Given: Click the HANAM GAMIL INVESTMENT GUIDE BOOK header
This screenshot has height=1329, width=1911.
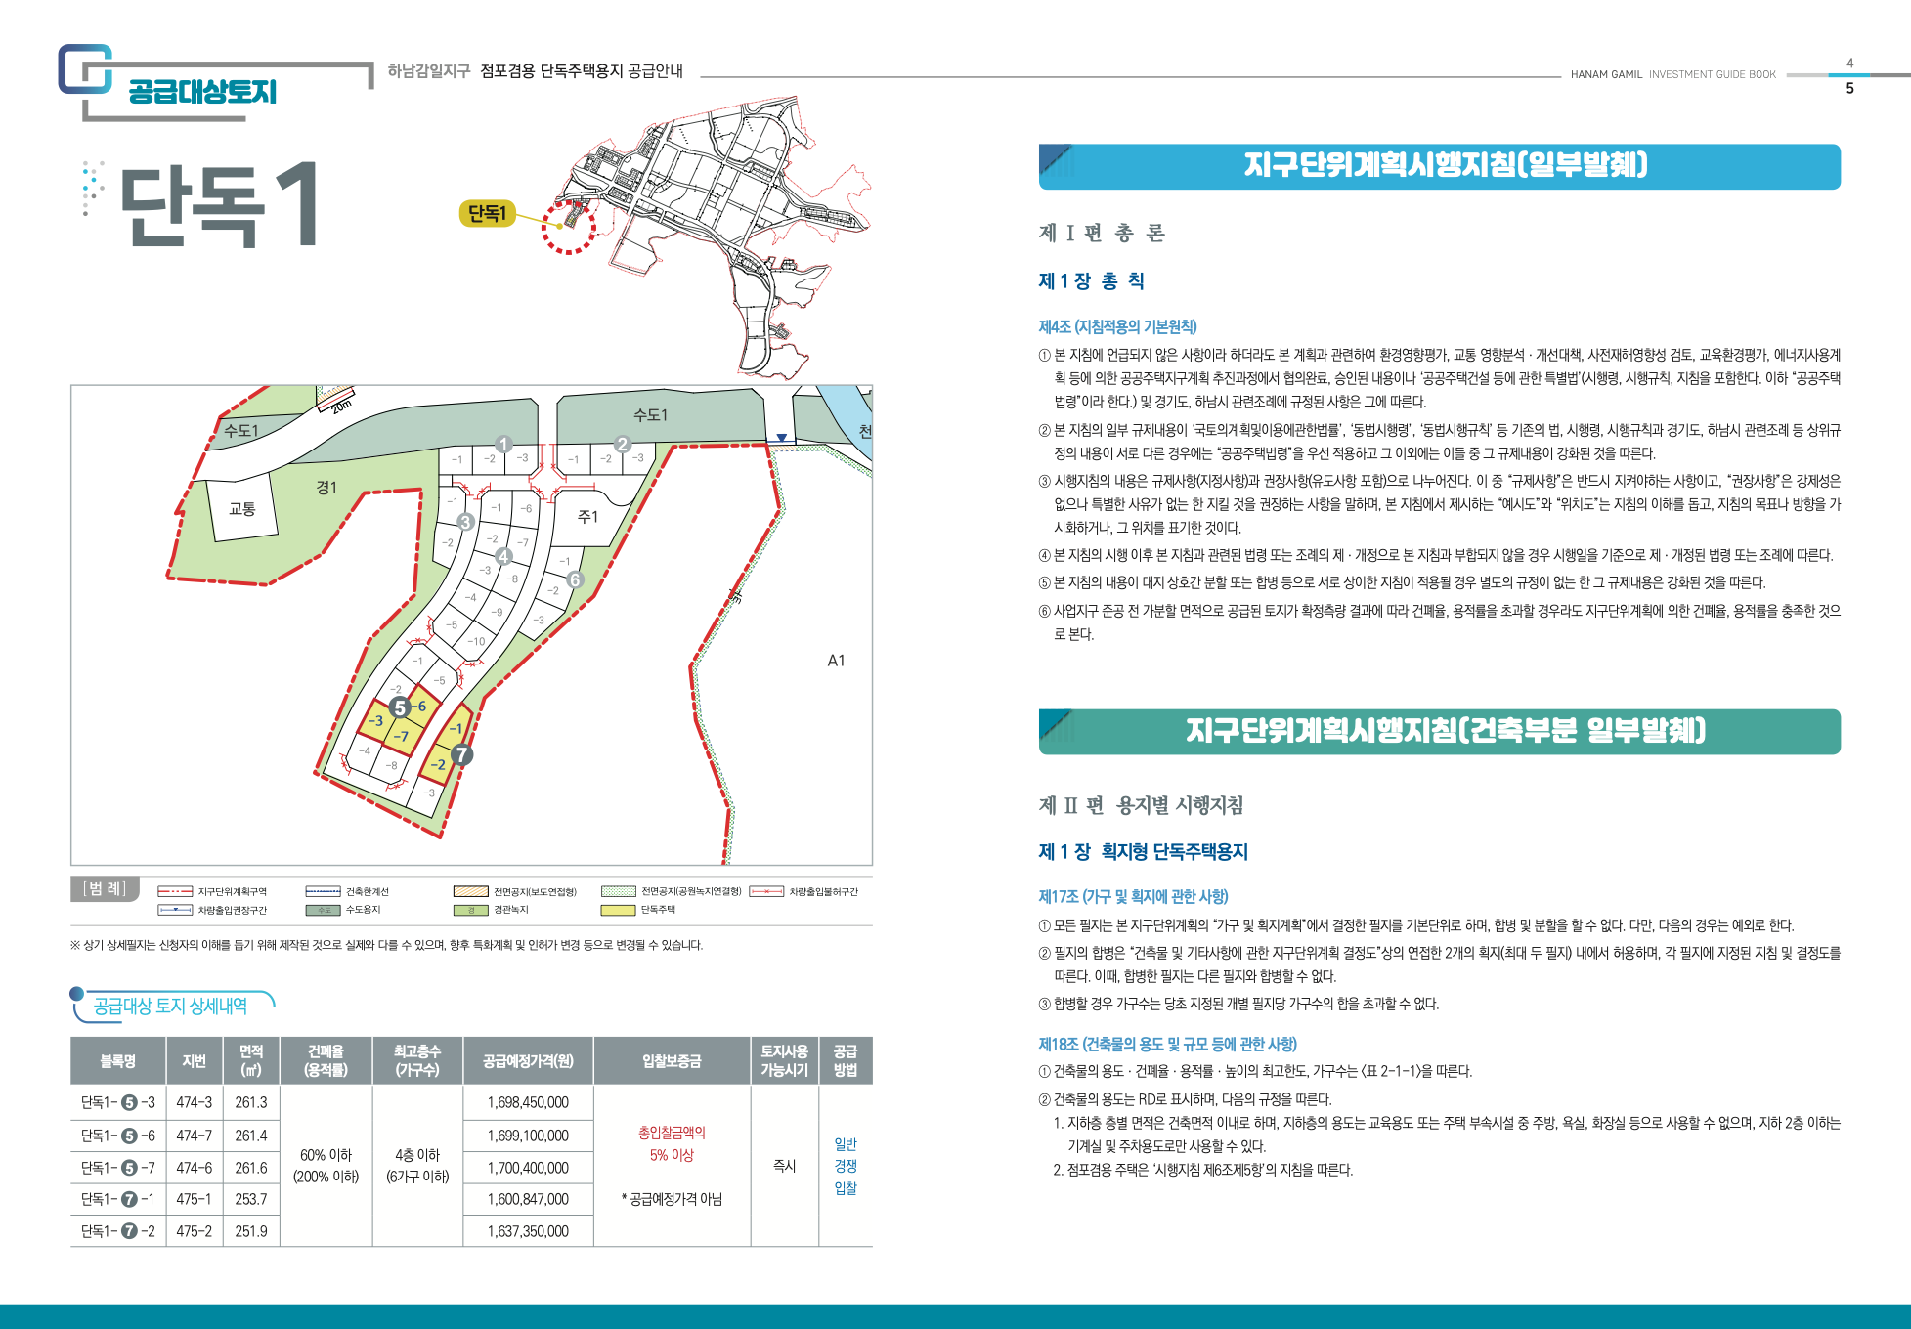Looking at the screenshot, I should pyautogui.click(x=1673, y=74).
